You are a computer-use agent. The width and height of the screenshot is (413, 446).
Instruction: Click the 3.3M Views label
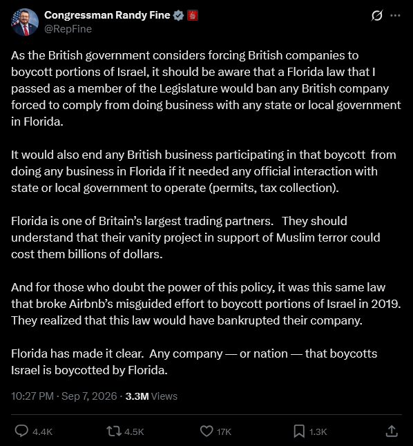pos(151,396)
